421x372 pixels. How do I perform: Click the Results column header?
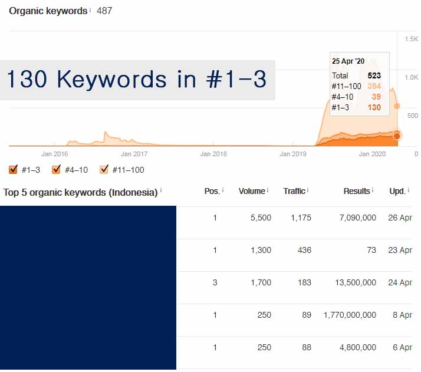(357, 191)
